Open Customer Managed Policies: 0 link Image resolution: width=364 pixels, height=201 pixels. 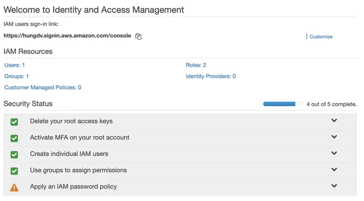pyautogui.click(x=42, y=88)
